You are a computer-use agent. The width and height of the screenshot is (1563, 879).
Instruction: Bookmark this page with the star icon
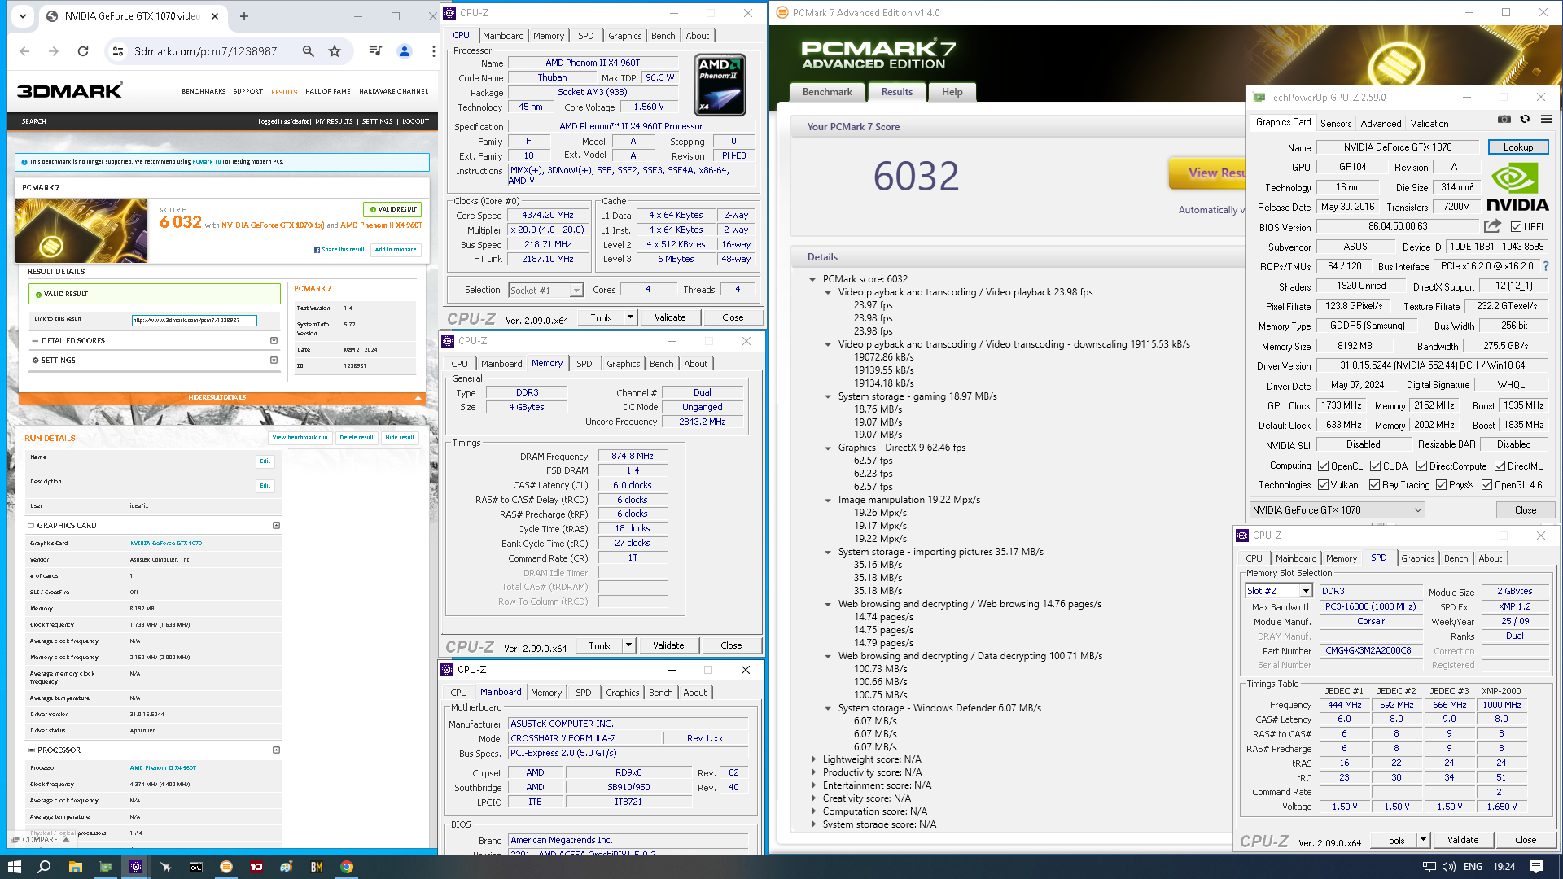335,51
